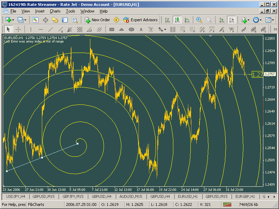This screenshot has width=279, height=209.
Task: Select the Gann grid tool
Action: coord(80,29)
